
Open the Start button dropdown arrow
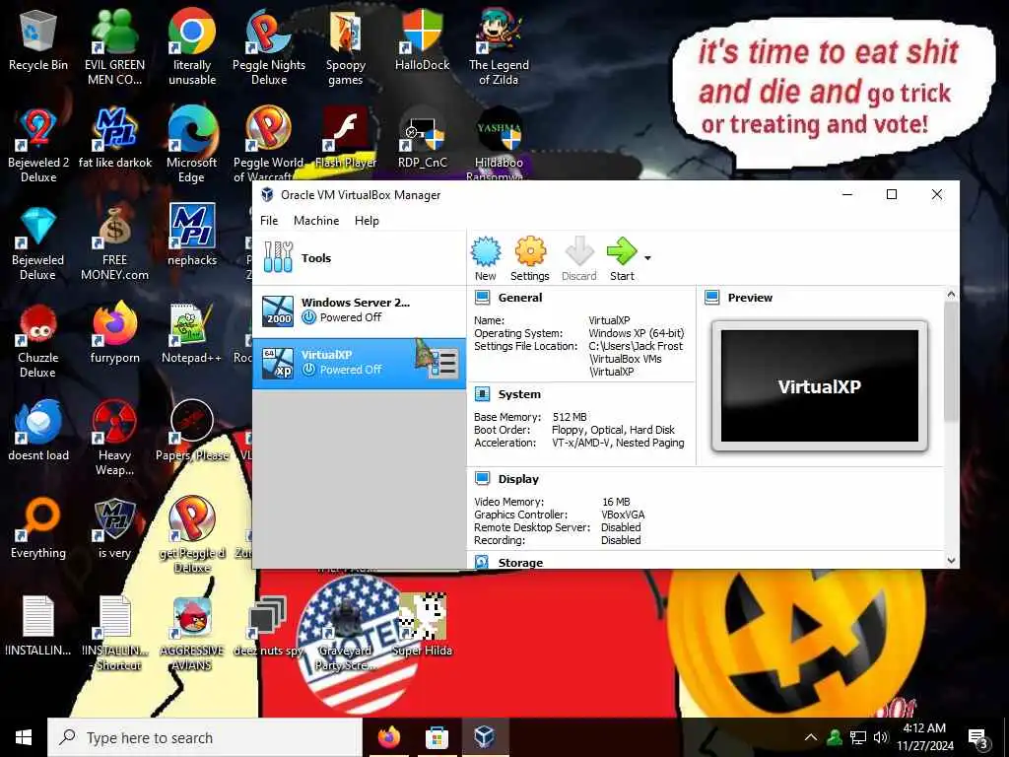[647, 258]
